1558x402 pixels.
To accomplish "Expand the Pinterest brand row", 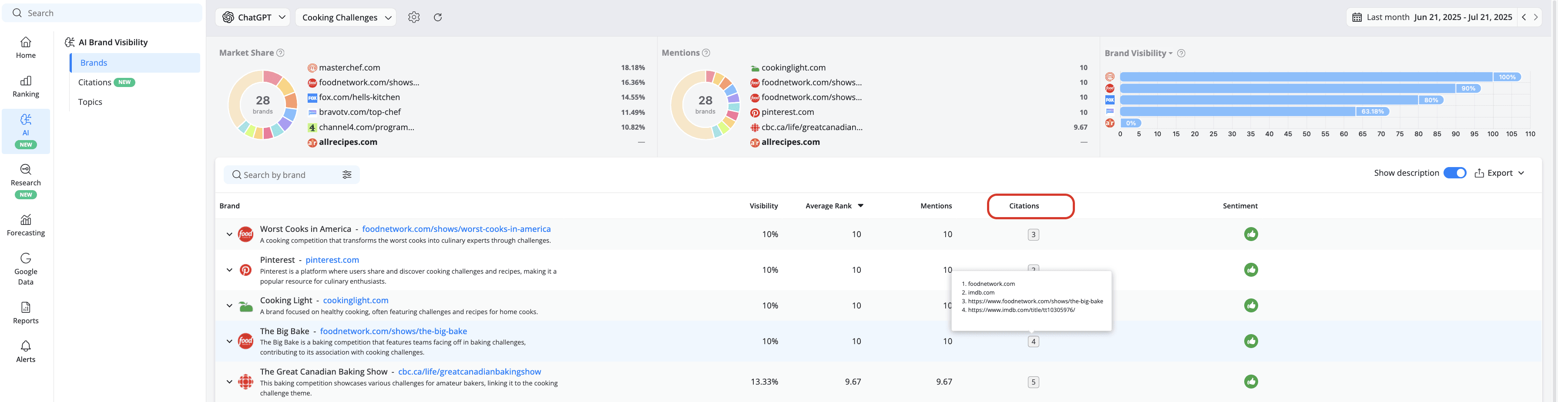I will 229,270.
